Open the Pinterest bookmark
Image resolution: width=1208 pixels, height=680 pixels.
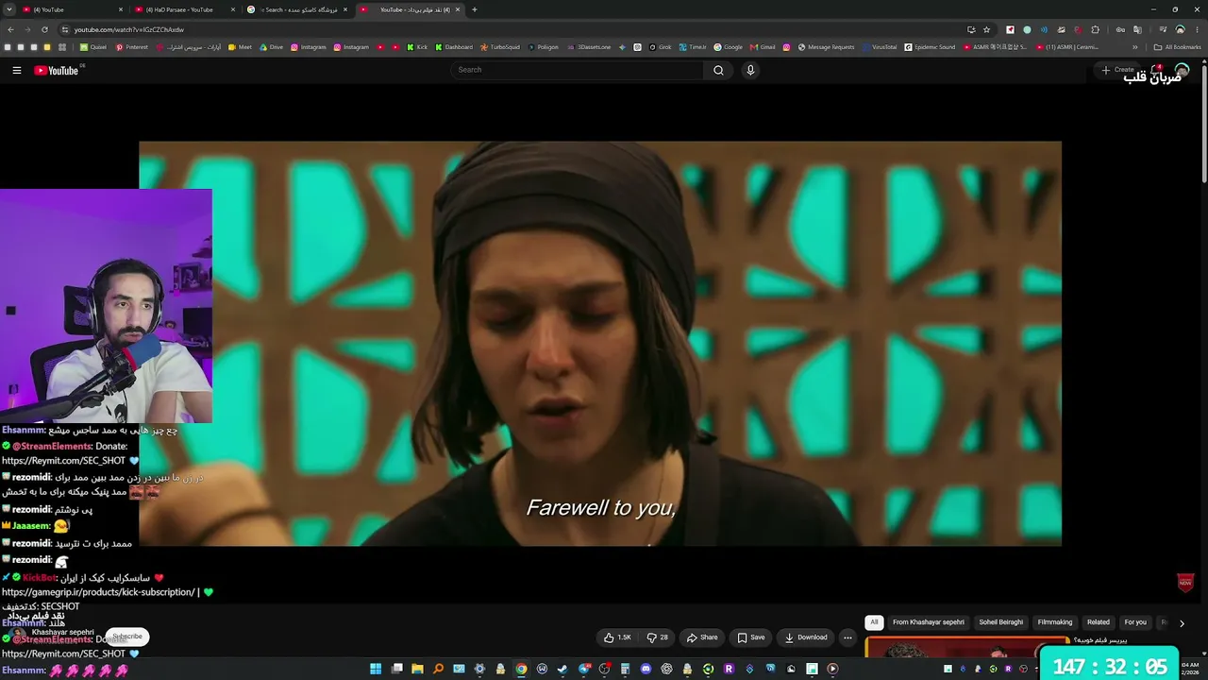pyautogui.click(x=132, y=47)
